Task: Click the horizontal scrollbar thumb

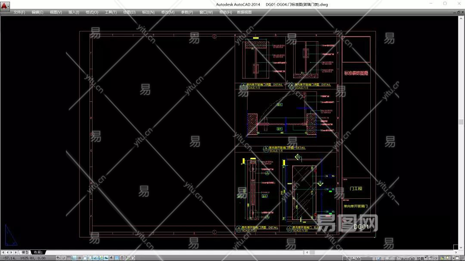Action: [312, 252]
